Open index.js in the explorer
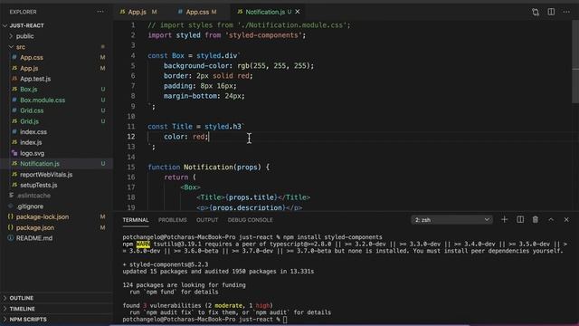The width and height of the screenshot is (579, 326). click(31, 142)
